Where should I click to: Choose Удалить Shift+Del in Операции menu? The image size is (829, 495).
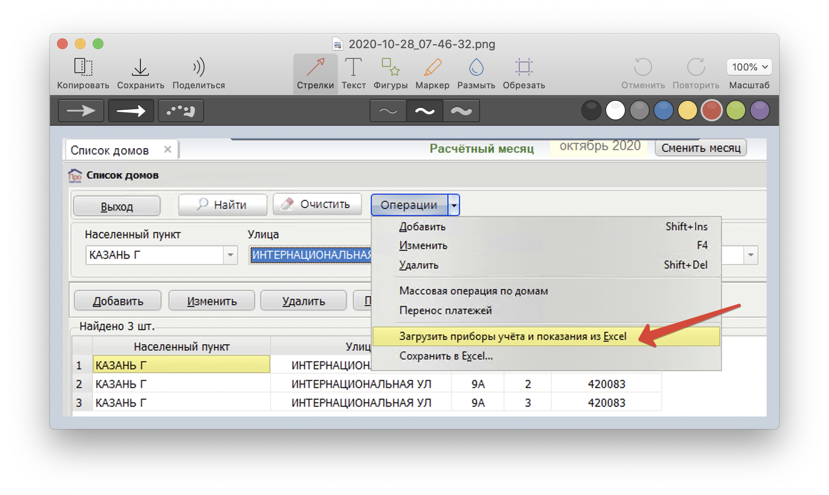[546, 265]
